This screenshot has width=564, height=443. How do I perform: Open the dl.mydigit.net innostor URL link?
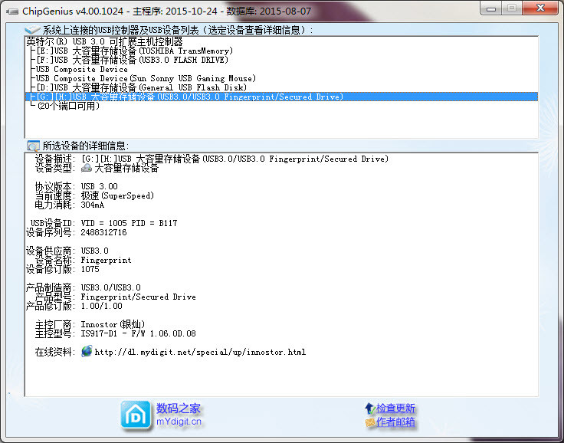click(200, 352)
